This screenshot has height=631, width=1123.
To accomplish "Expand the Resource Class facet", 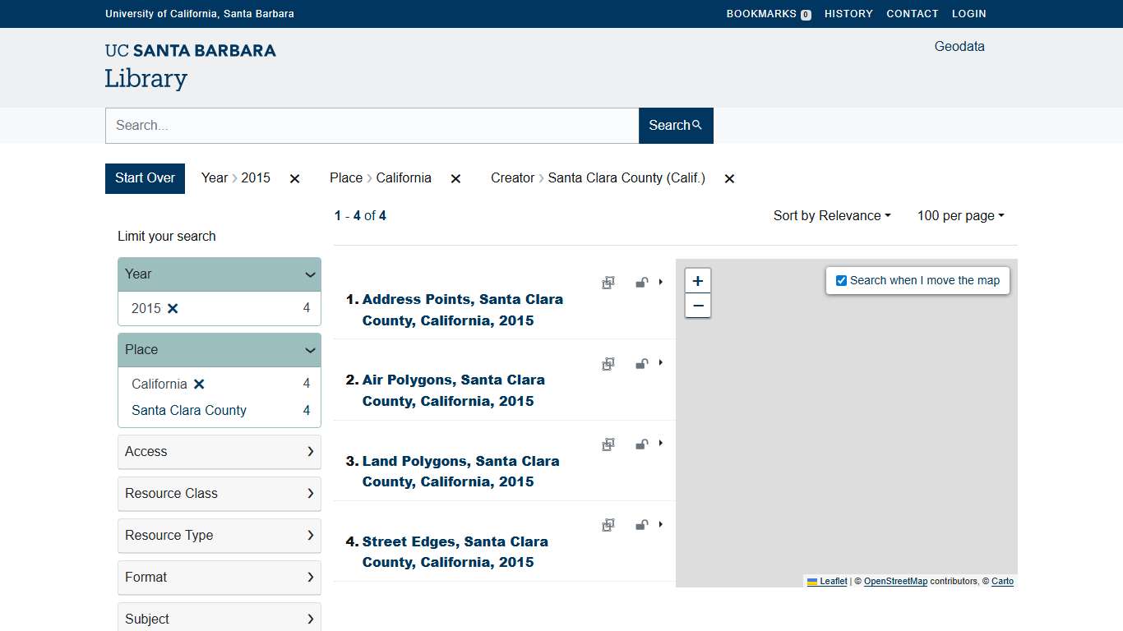I will click(220, 494).
